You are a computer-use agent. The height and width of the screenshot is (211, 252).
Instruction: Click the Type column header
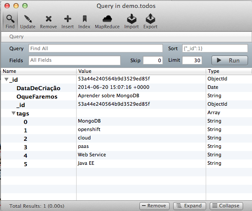(x=229, y=71)
